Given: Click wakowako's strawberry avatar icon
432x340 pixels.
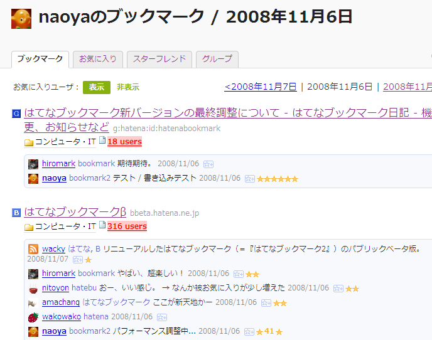Looking at the screenshot, I should 33,317.
